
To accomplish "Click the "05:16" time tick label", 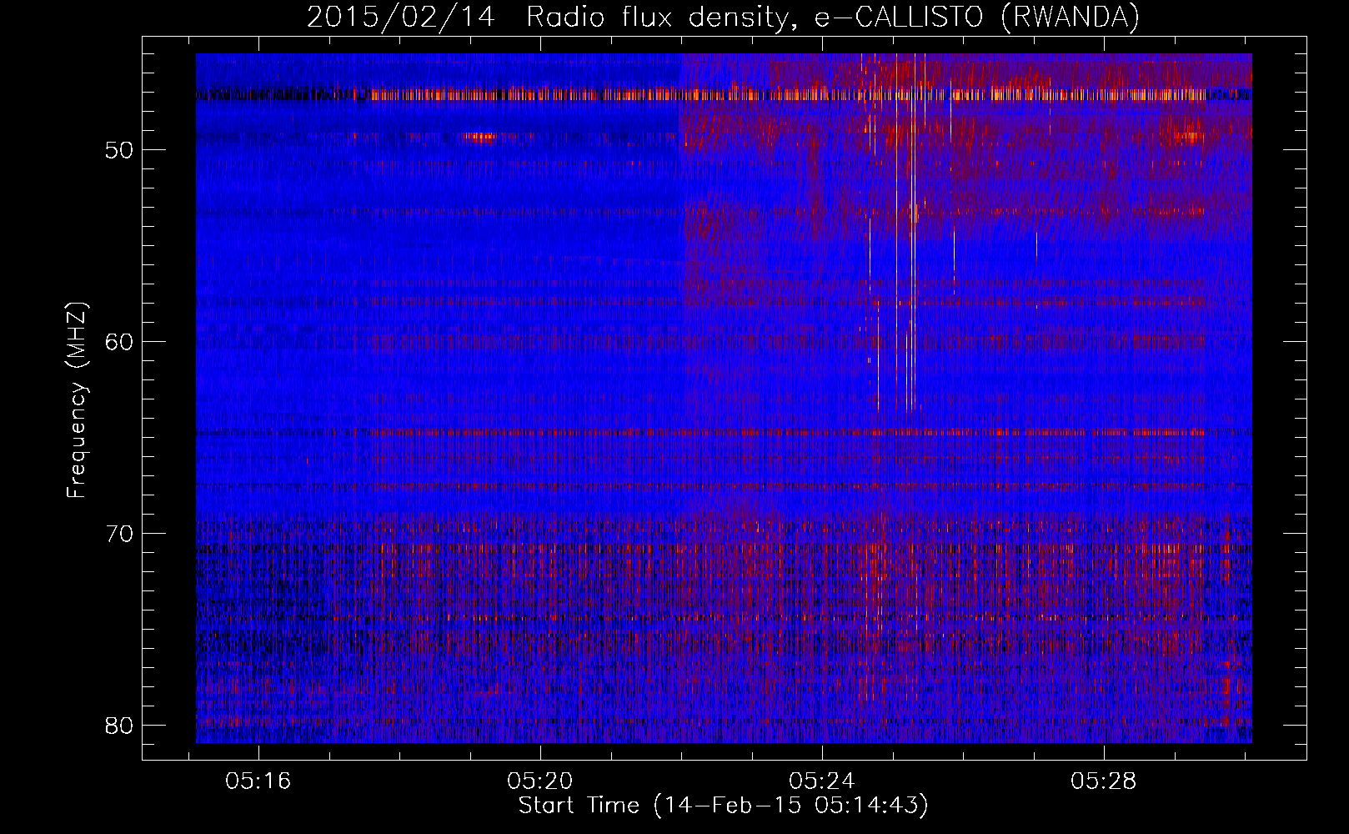I will 258,781.
